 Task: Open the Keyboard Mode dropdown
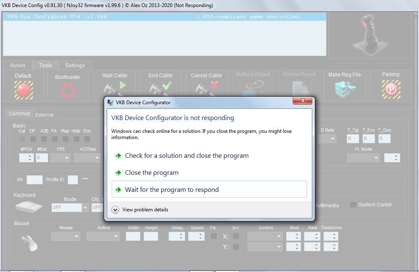pyautogui.click(x=70, y=207)
